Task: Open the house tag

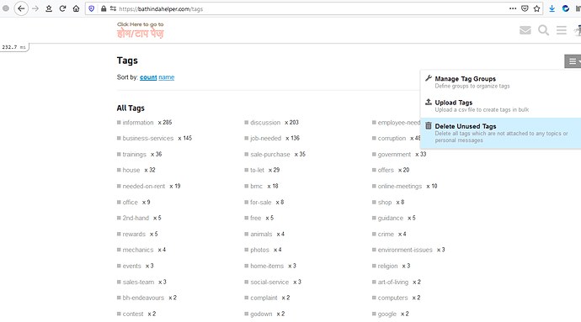Action: (131, 171)
